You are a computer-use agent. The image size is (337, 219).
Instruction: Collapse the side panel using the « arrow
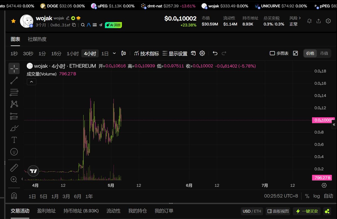tap(334, 124)
